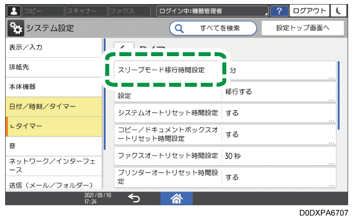Open ファクスオートリセット時間設定 30 秒
This screenshot has width=353, height=218.
click(225, 156)
